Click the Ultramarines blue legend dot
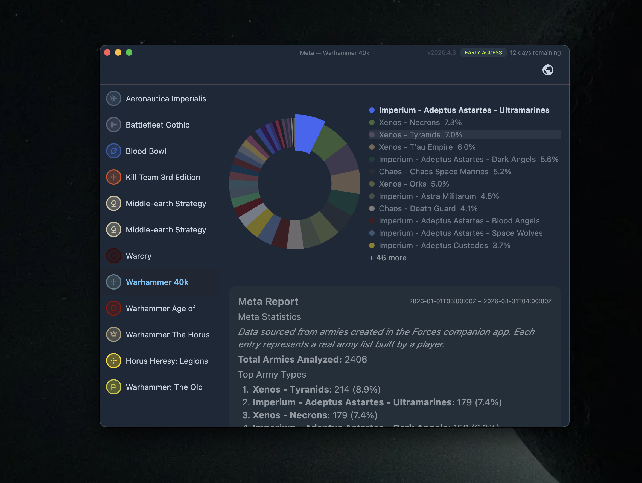Screen dimensions: 642x483 pyautogui.click(x=372, y=110)
